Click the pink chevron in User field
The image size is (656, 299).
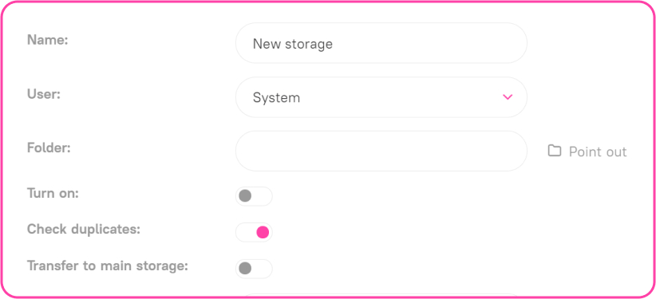point(508,97)
